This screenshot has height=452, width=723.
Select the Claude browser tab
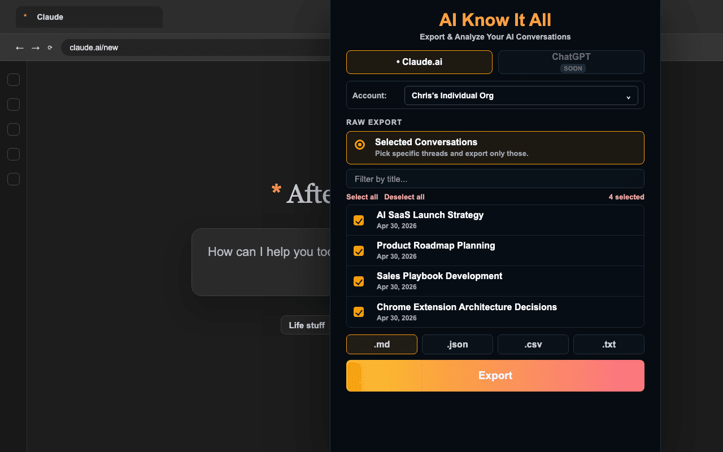[x=89, y=17]
